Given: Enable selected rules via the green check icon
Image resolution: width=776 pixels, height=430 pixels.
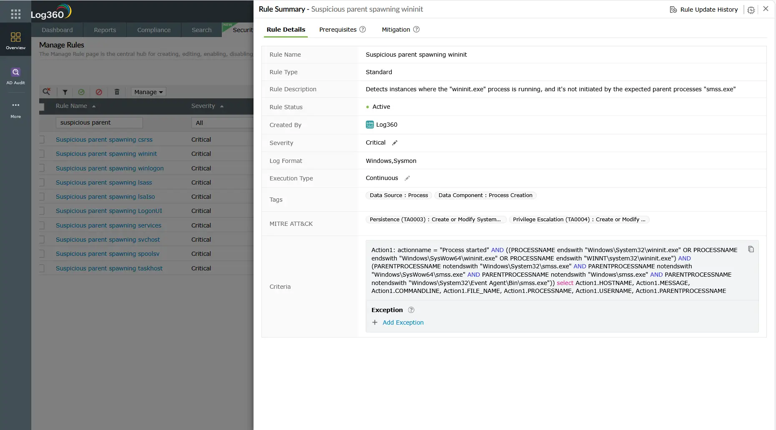Looking at the screenshot, I should pos(82,92).
